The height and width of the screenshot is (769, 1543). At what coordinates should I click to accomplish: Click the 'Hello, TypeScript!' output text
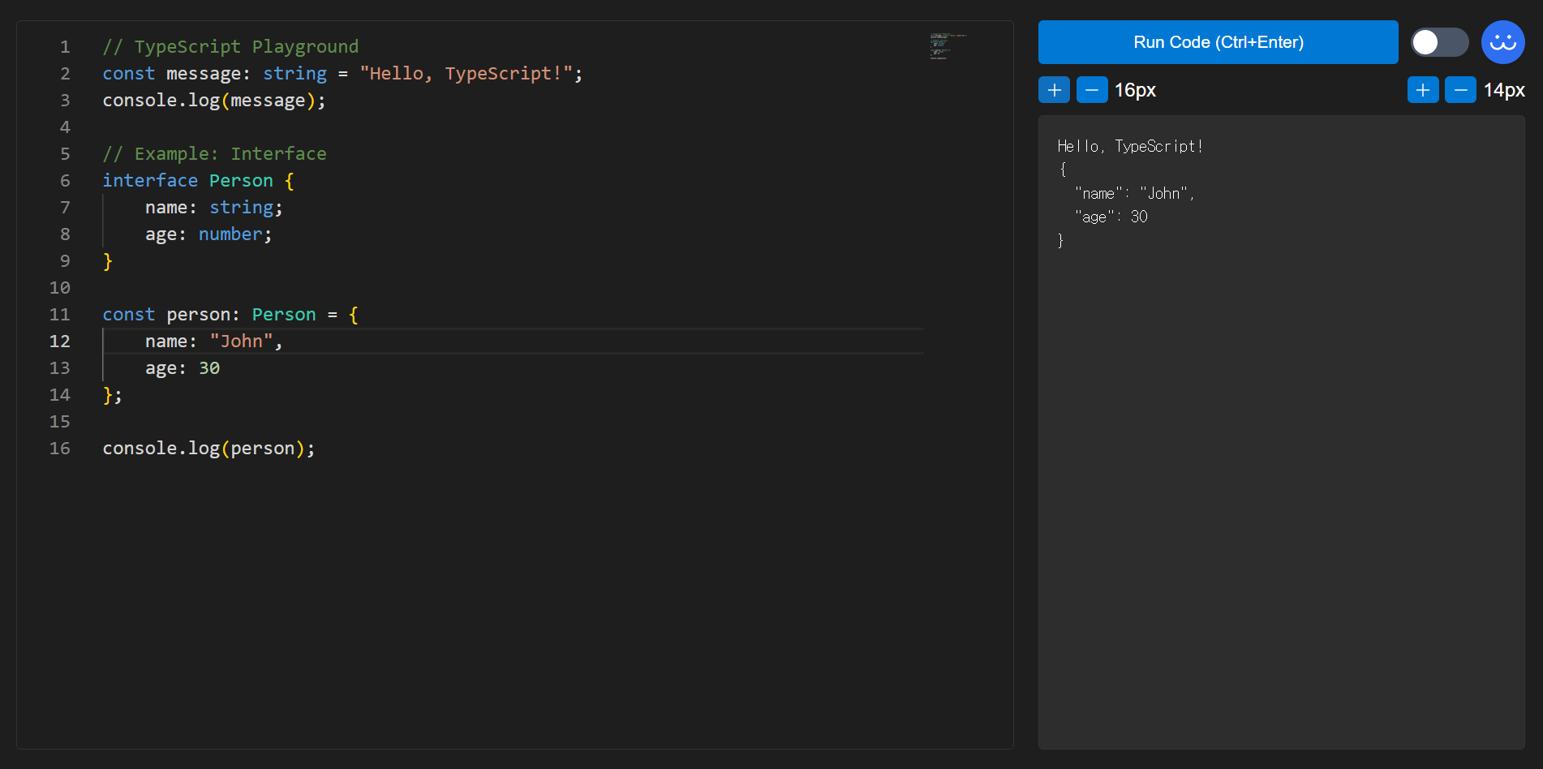1129,146
